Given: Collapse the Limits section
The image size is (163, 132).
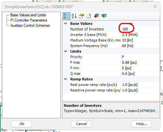Looking at the screenshot, I should pyautogui.click(x=66, y=51).
